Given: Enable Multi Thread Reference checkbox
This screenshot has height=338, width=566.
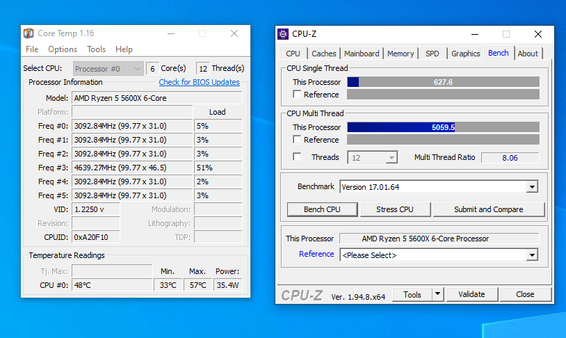Looking at the screenshot, I should pyautogui.click(x=297, y=139).
